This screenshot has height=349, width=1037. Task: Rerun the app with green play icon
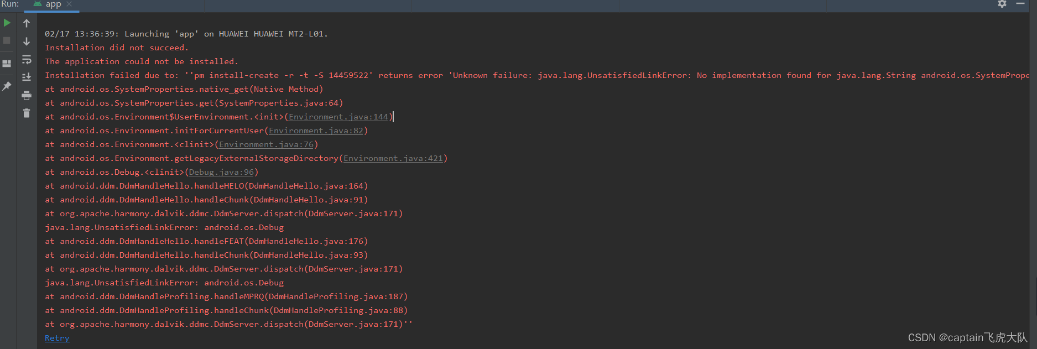(7, 23)
